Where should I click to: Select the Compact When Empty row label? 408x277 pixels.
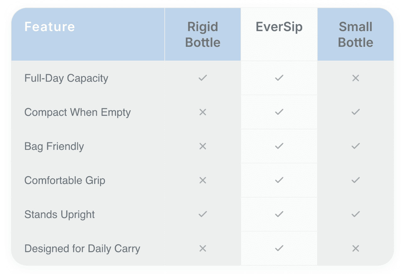[78, 112]
